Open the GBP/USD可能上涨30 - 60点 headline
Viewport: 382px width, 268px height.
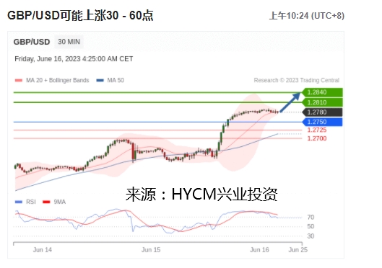[80, 16]
